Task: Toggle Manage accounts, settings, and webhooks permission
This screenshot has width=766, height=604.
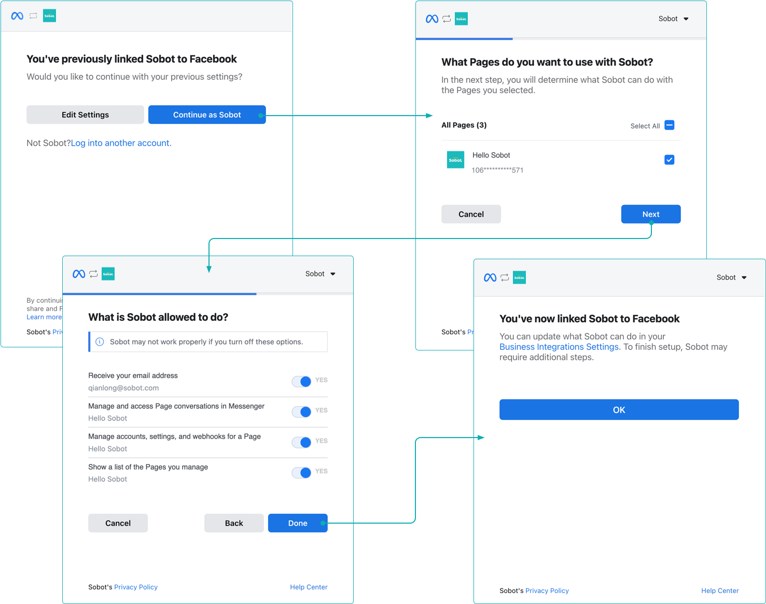Action: point(301,442)
